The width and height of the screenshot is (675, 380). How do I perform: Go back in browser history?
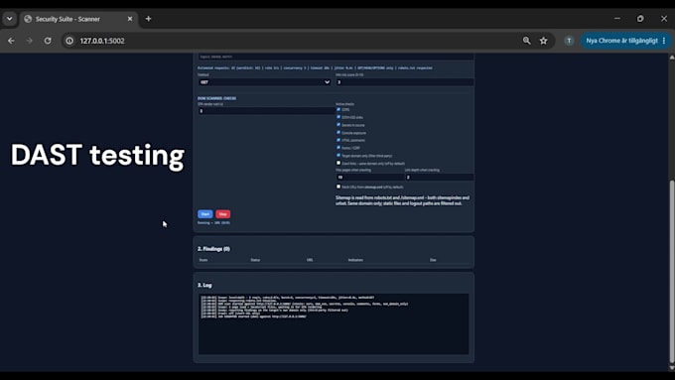(11, 41)
